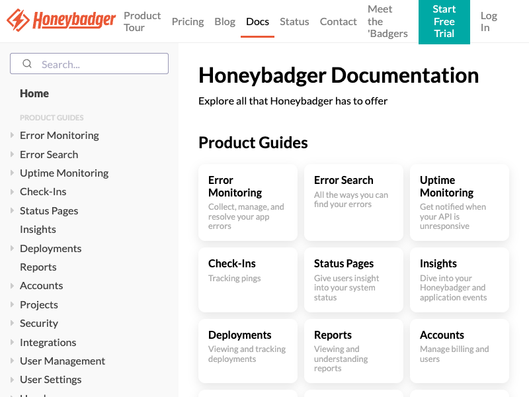The height and width of the screenshot is (397, 529).
Task: Expand Accounts sidebar arrow
Action: coord(12,286)
